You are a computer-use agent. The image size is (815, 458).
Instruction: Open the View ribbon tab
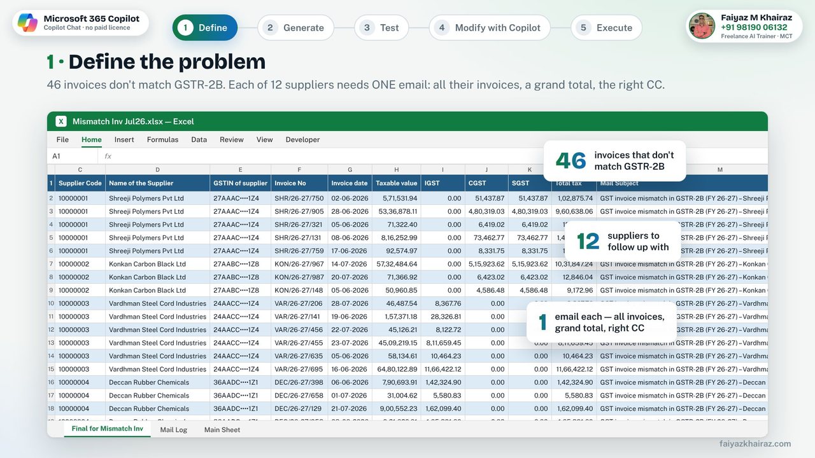(x=264, y=139)
